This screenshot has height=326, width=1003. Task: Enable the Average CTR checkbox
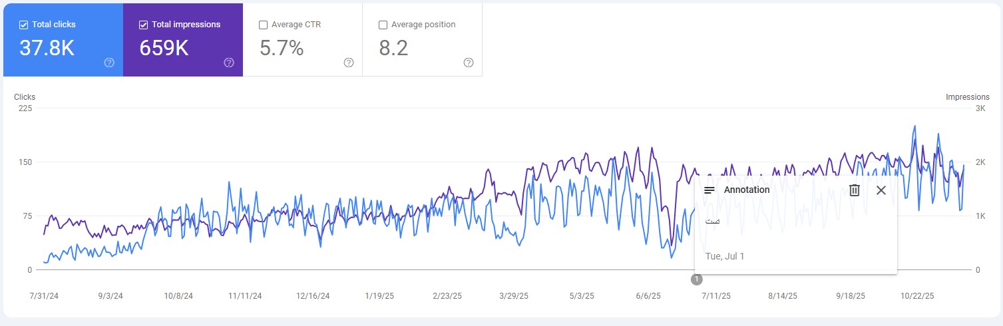264,25
